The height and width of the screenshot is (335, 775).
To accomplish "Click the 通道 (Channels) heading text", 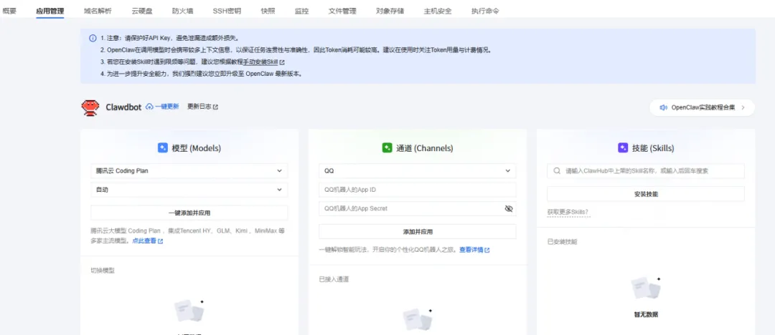I will pyautogui.click(x=425, y=148).
